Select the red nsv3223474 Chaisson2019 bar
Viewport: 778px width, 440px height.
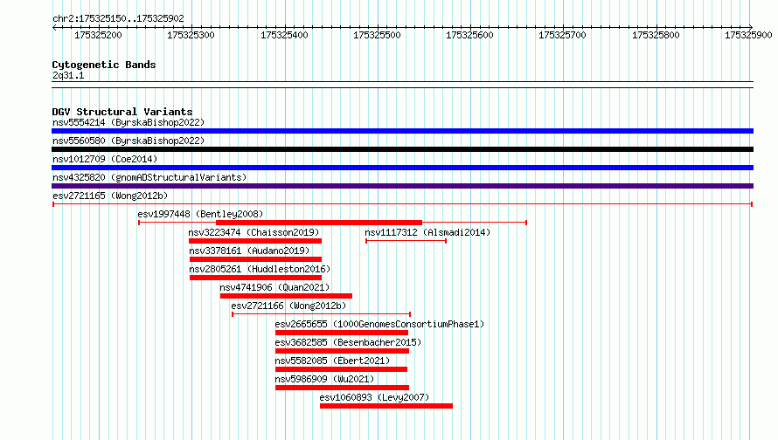[x=255, y=241]
